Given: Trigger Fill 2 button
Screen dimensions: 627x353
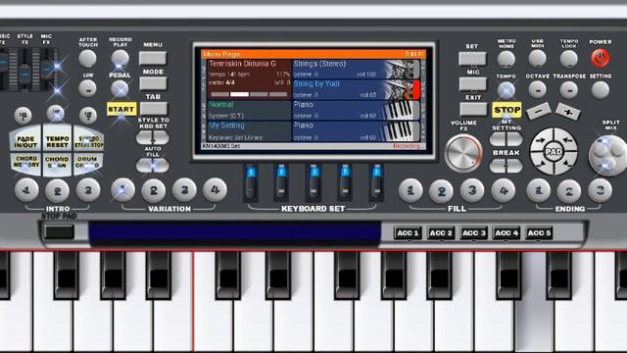Looking at the screenshot, I should click(x=441, y=191).
